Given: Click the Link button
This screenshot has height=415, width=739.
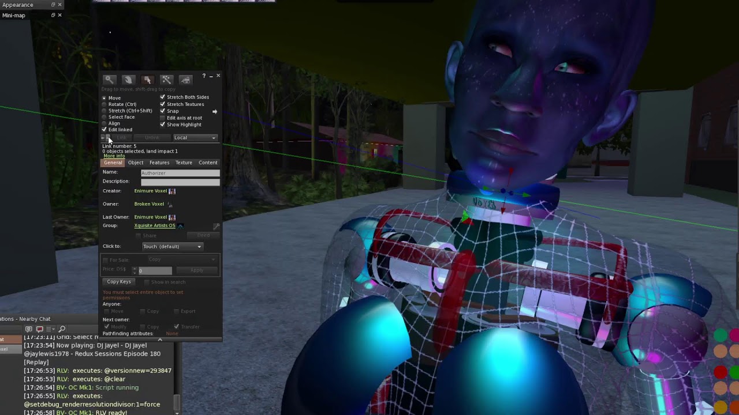Looking at the screenshot, I should point(121,138).
